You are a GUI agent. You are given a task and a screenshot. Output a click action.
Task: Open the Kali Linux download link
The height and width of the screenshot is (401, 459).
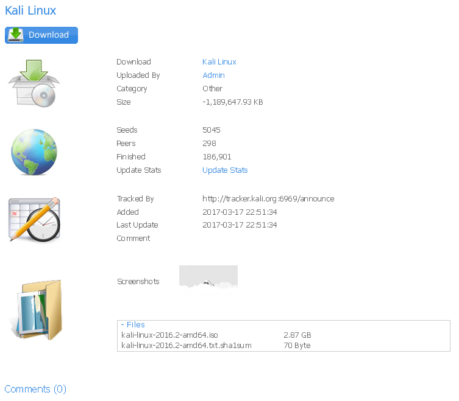coord(219,62)
